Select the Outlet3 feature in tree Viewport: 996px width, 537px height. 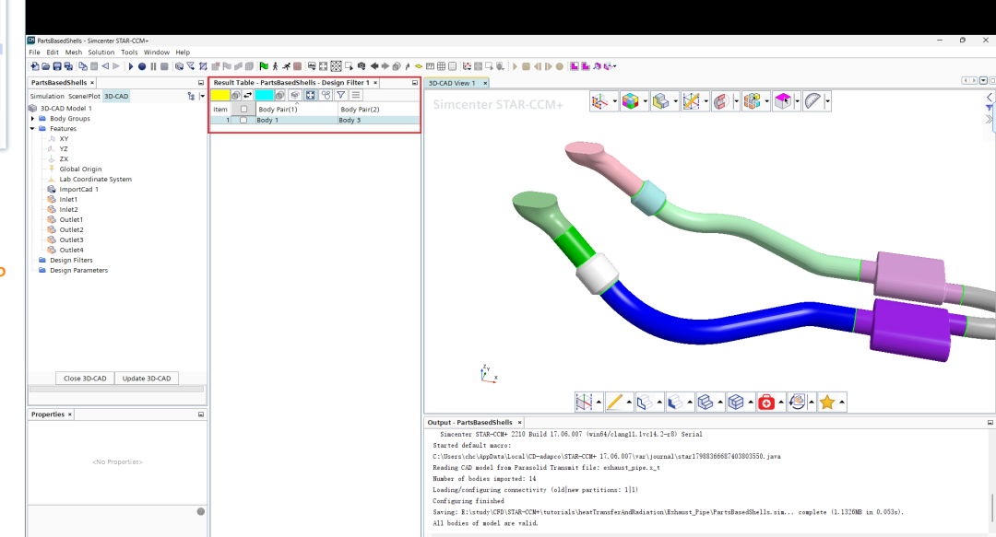(71, 239)
